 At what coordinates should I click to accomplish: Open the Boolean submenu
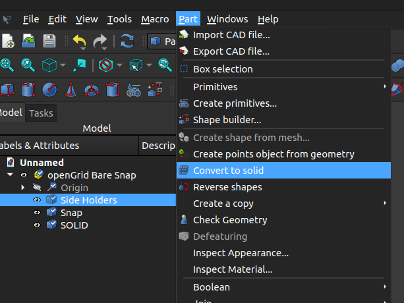coord(212,287)
